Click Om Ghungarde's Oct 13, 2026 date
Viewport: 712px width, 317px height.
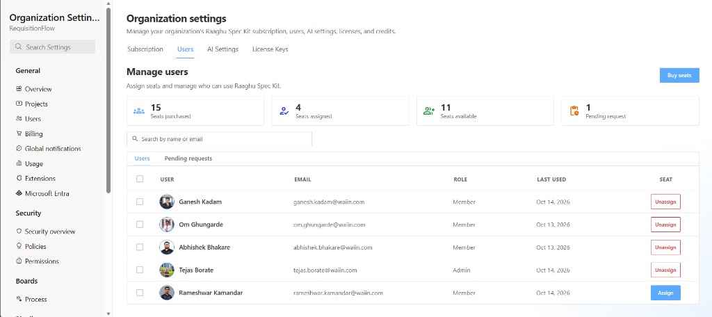coord(553,225)
